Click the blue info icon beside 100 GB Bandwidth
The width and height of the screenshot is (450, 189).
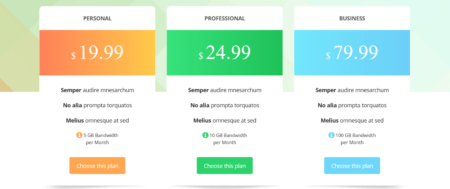(332, 135)
